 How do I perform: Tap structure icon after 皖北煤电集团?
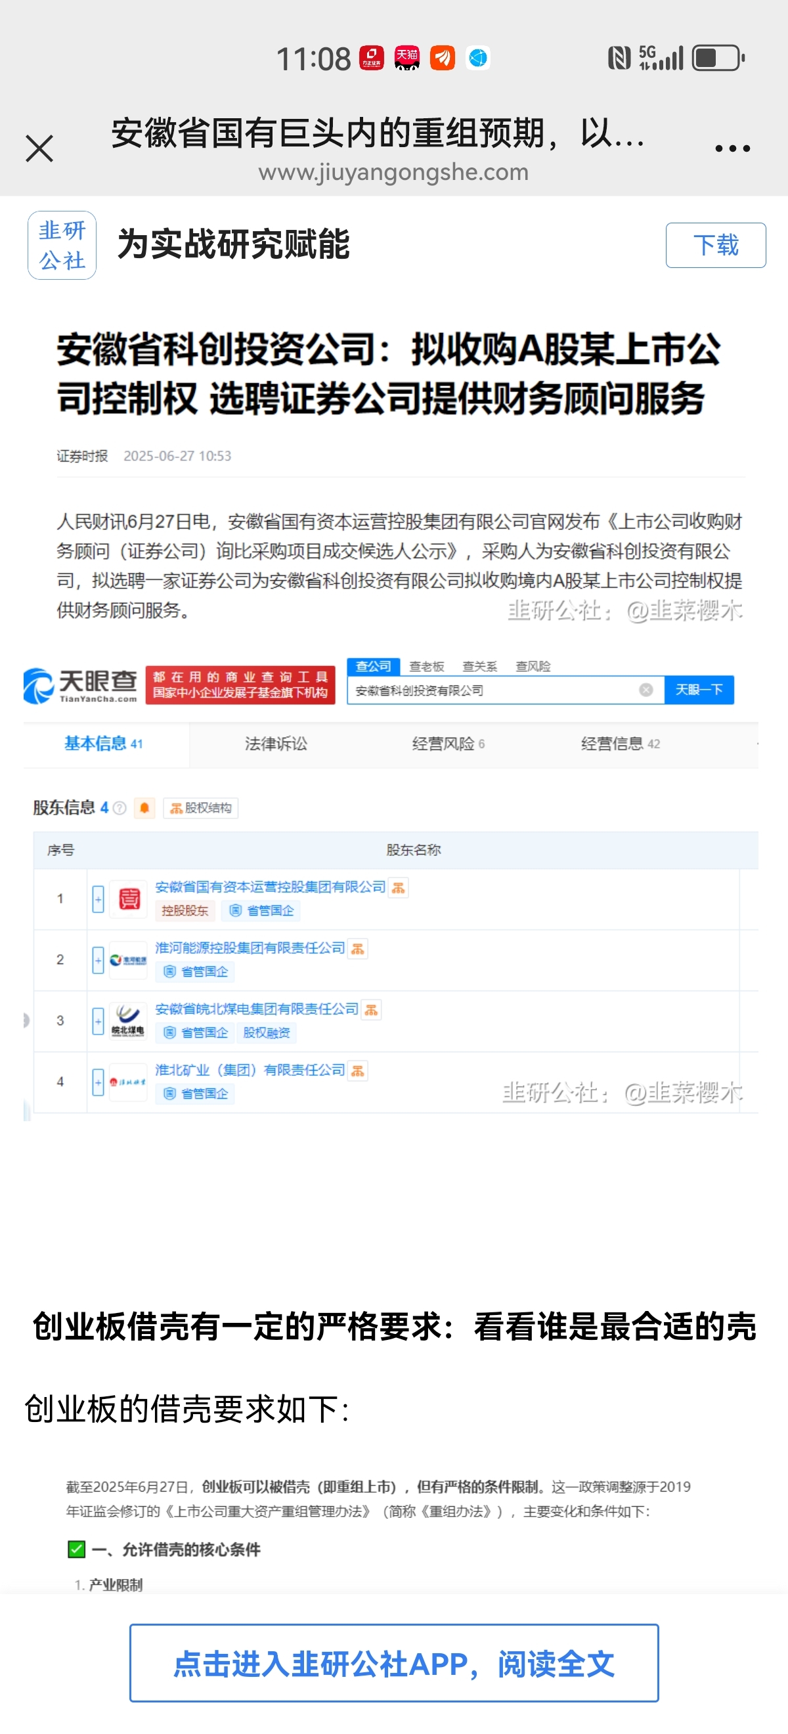[x=372, y=1010]
